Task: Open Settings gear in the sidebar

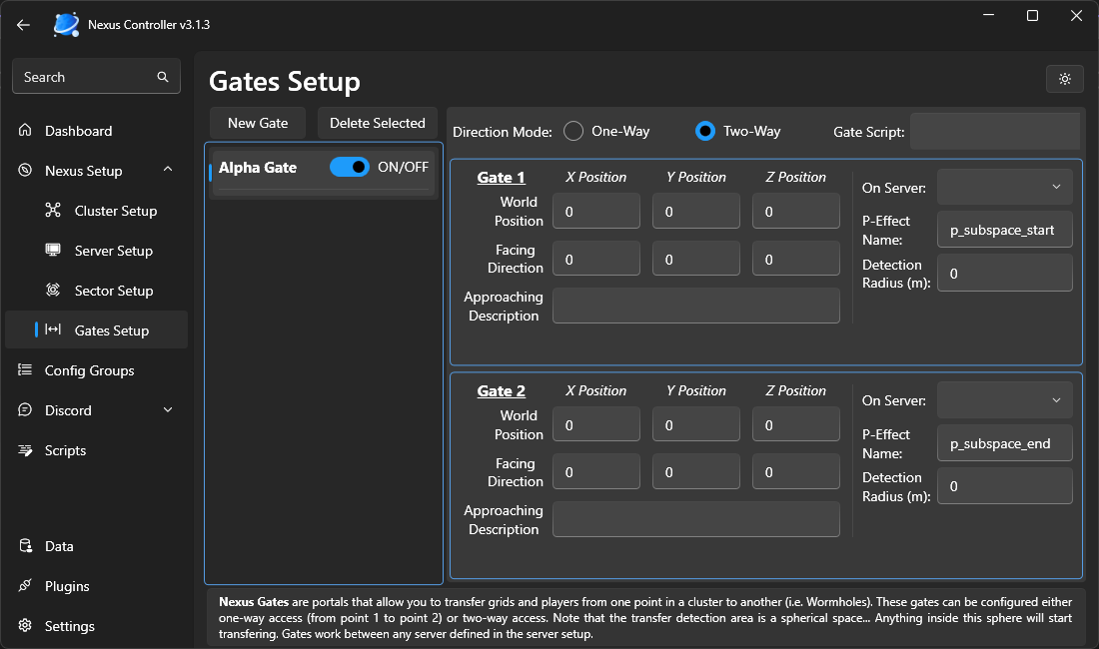Action: tap(26, 626)
